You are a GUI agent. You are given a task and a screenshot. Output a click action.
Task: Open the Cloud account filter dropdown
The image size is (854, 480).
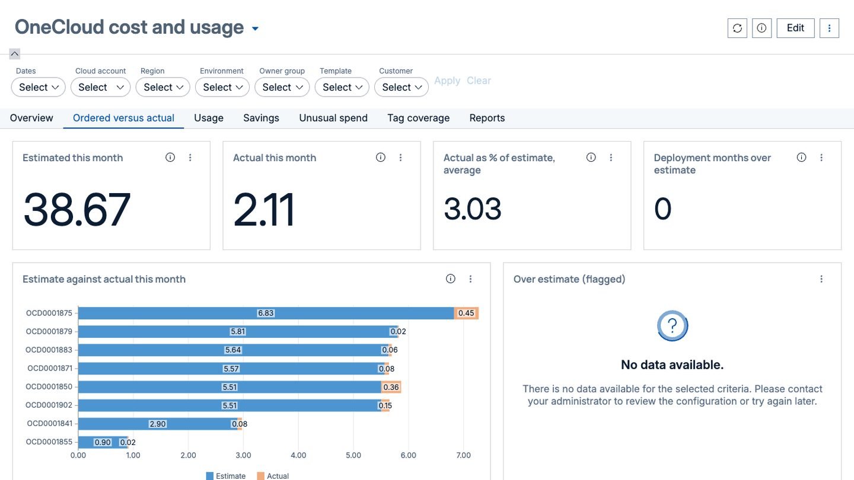101,87
